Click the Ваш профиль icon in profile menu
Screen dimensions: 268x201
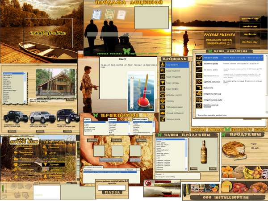tap(162, 65)
